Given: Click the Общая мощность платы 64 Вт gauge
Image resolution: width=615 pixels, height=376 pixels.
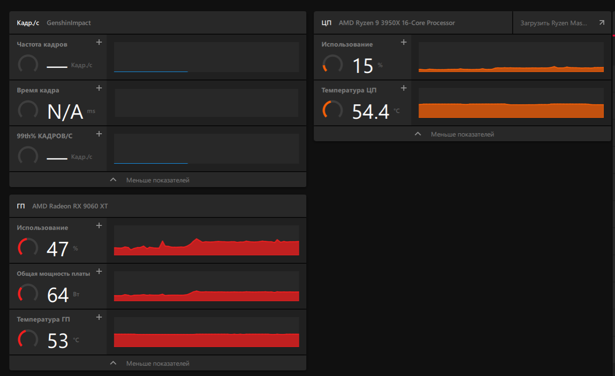Looking at the screenshot, I should pos(28,293).
